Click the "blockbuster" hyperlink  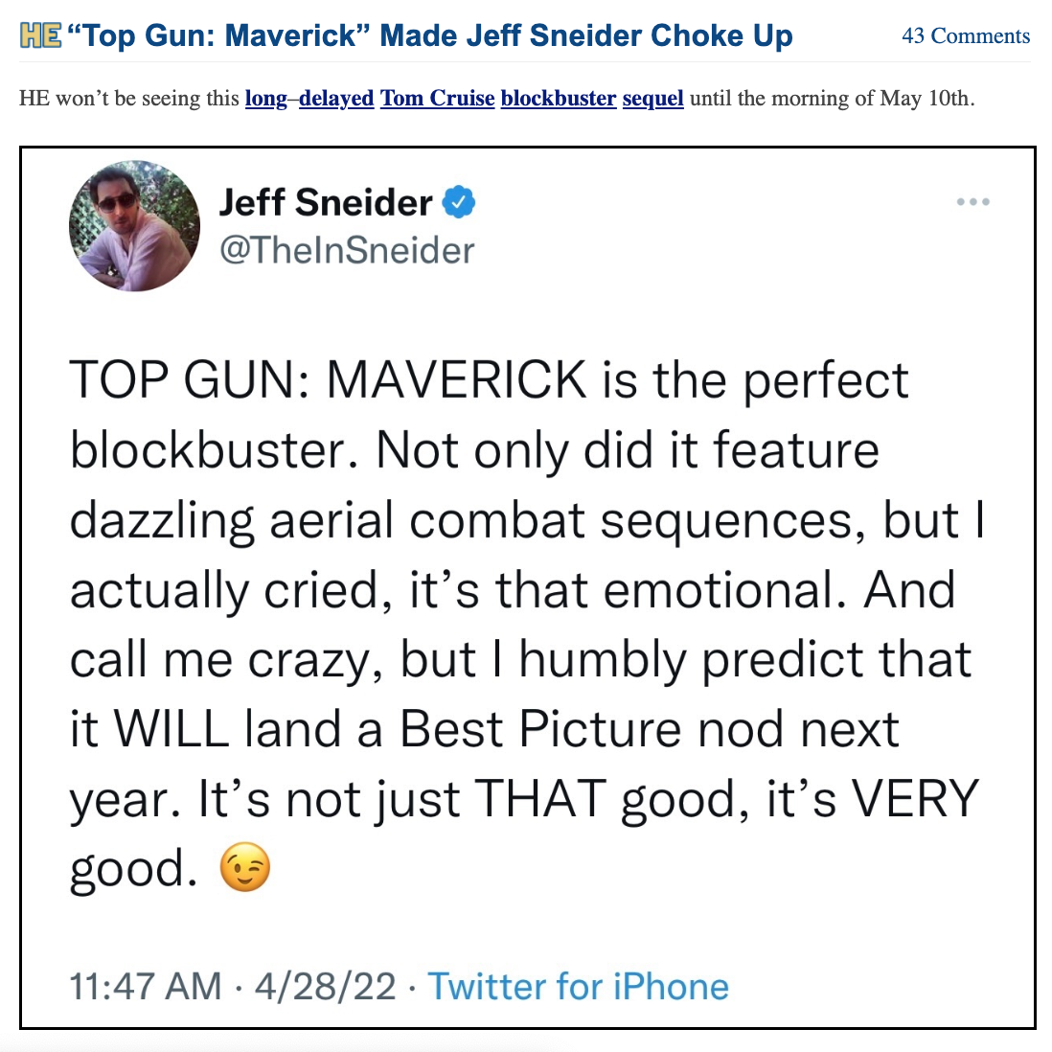pos(559,99)
